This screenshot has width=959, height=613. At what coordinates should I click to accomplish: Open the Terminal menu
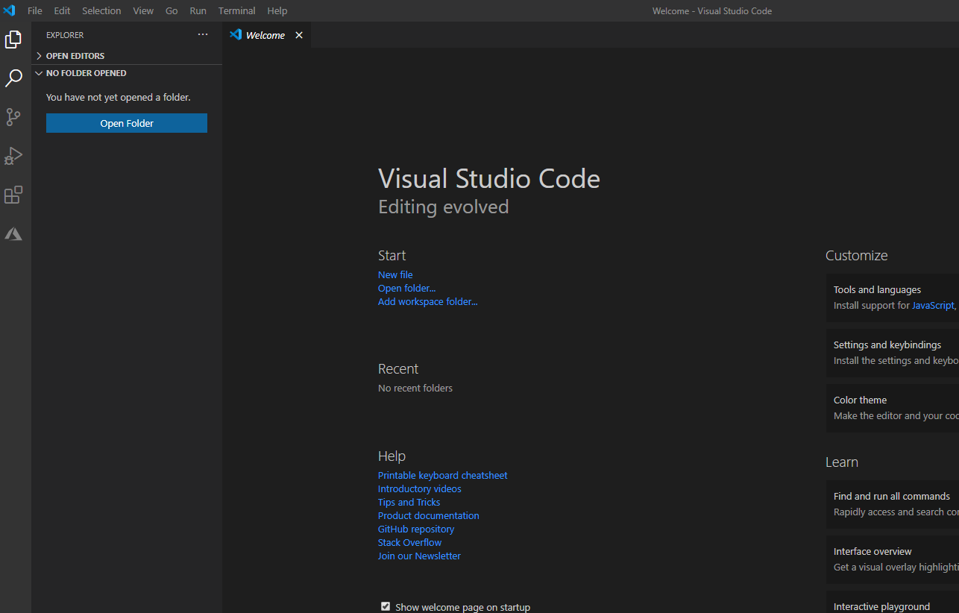237,10
